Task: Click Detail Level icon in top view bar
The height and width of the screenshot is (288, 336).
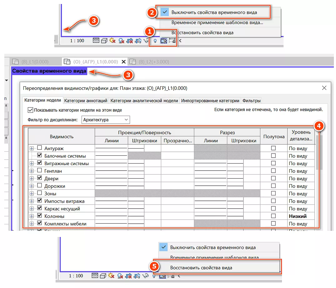Action: (x=96, y=41)
